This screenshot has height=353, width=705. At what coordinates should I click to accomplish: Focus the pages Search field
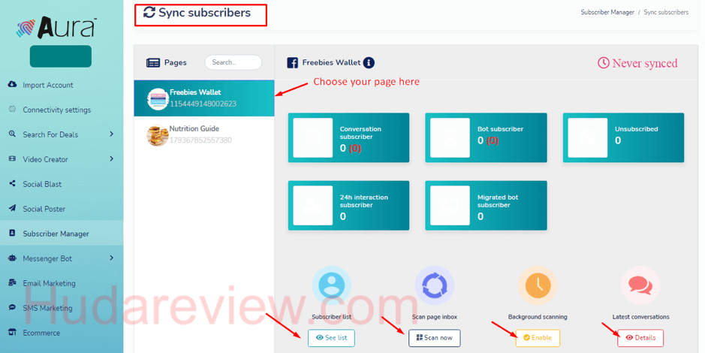tap(233, 62)
